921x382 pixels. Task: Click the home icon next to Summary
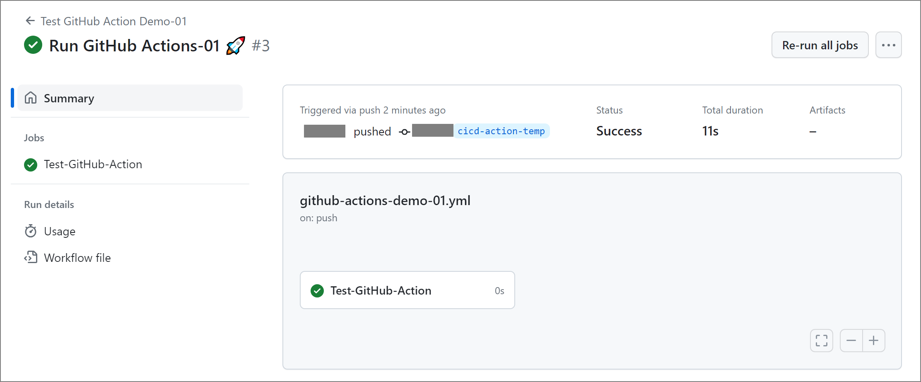click(x=31, y=98)
